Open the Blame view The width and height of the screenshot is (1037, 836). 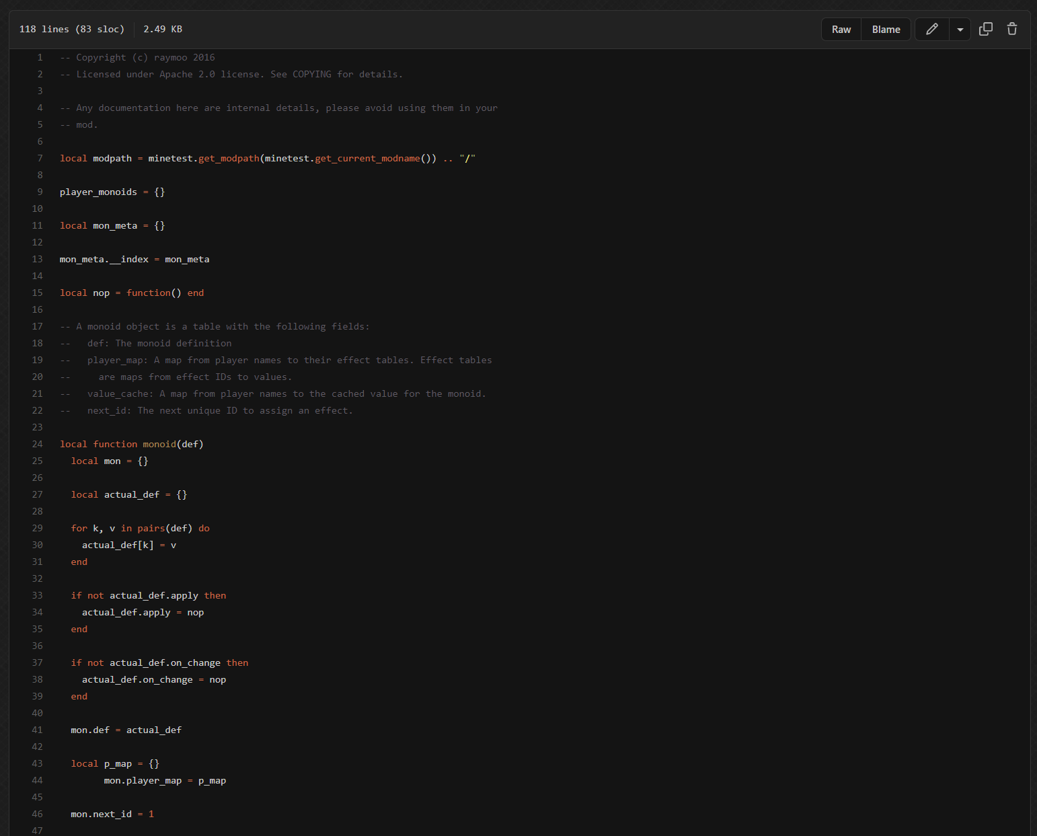(x=886, y=30)
